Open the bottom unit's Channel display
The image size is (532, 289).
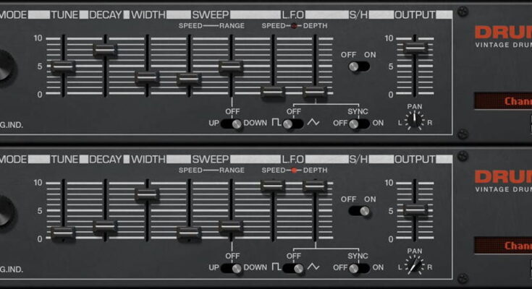[503, 246]
